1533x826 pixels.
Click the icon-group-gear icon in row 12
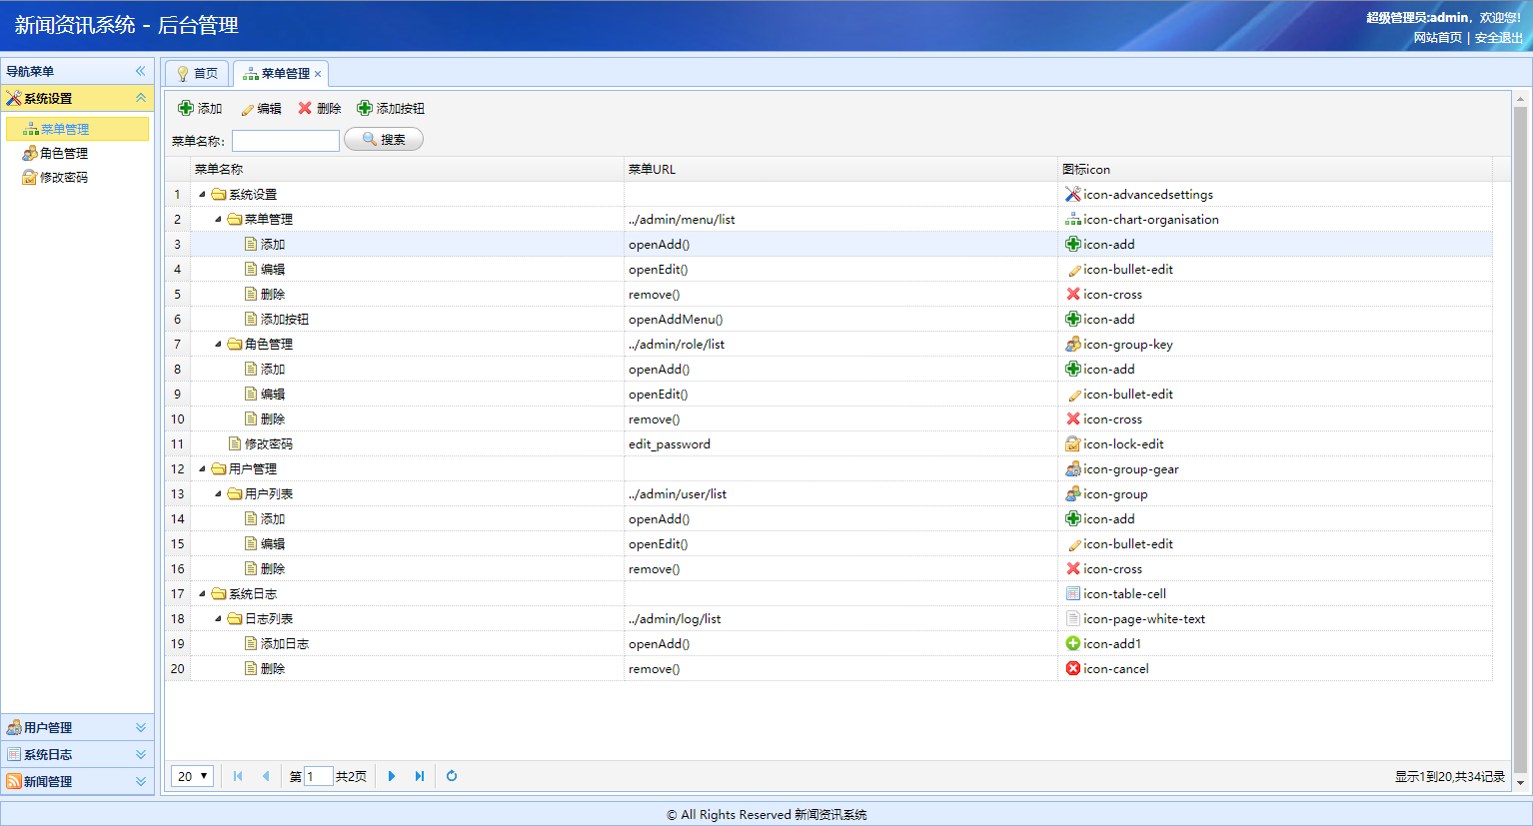(x=1073, y=468)
